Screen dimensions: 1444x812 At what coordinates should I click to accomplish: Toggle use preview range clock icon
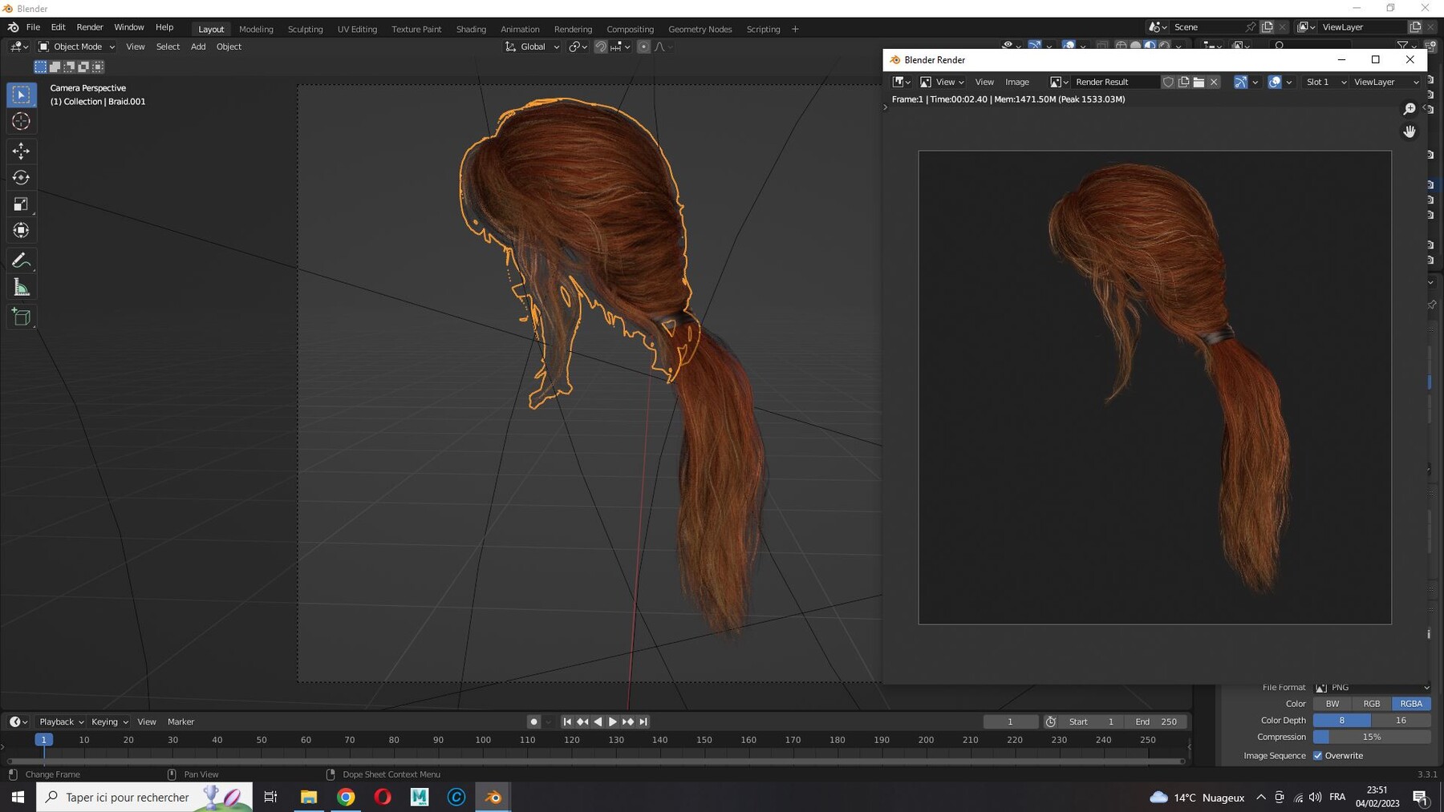1050,721
